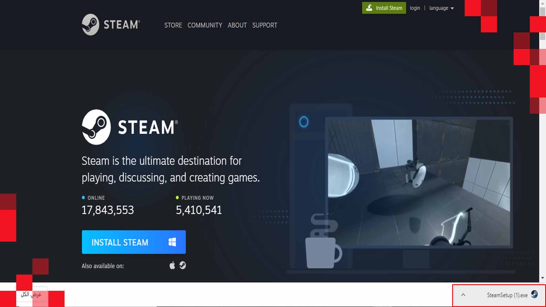546x307 pixels.
Task: Click the Steam icon on the SteamSetup download item
Action: tap(535, 295)
